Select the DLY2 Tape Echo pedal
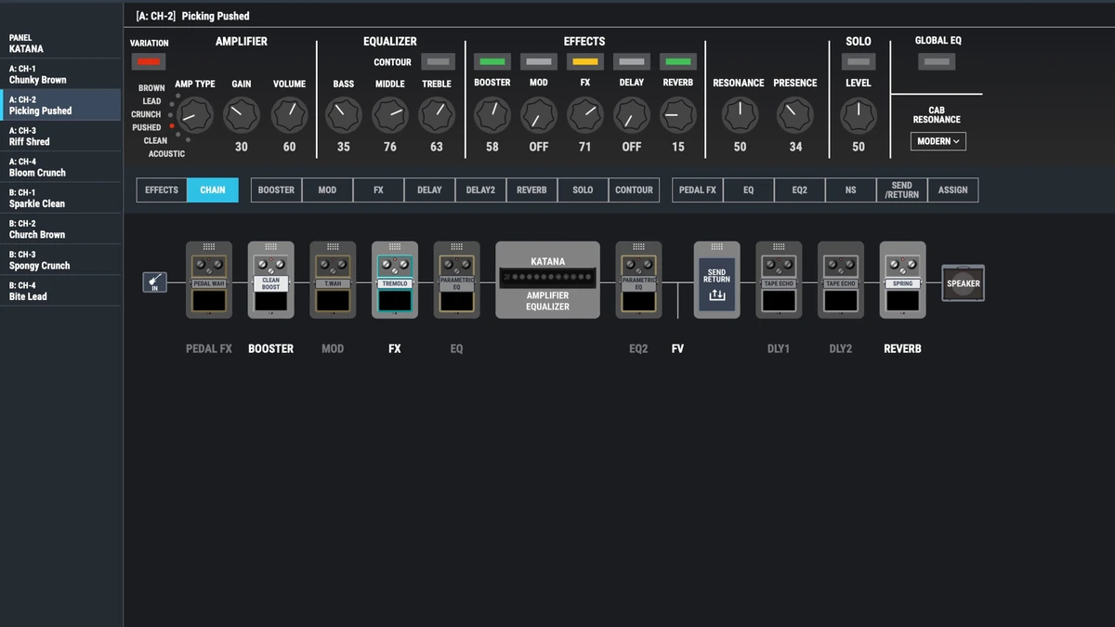The height and width of the screenshot is (627, 1115). pos(841,280)
